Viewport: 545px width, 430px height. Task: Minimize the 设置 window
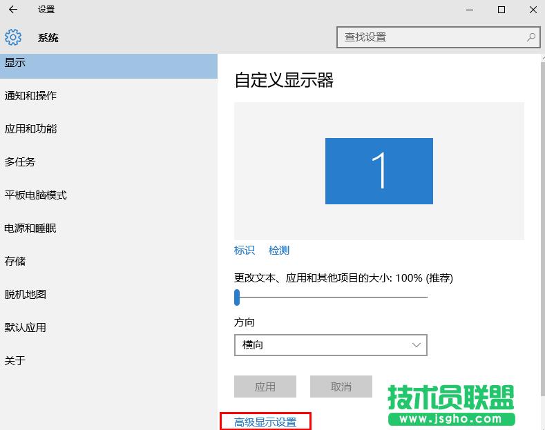coord(470,10)
